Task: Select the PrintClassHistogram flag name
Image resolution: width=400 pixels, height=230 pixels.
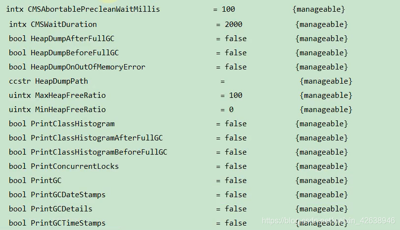Action: 72,124
